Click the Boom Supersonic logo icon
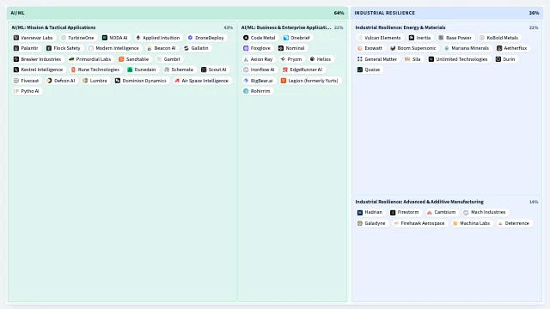Image resolution: width=550 pixels, height=309 pixels. point(393,48)
